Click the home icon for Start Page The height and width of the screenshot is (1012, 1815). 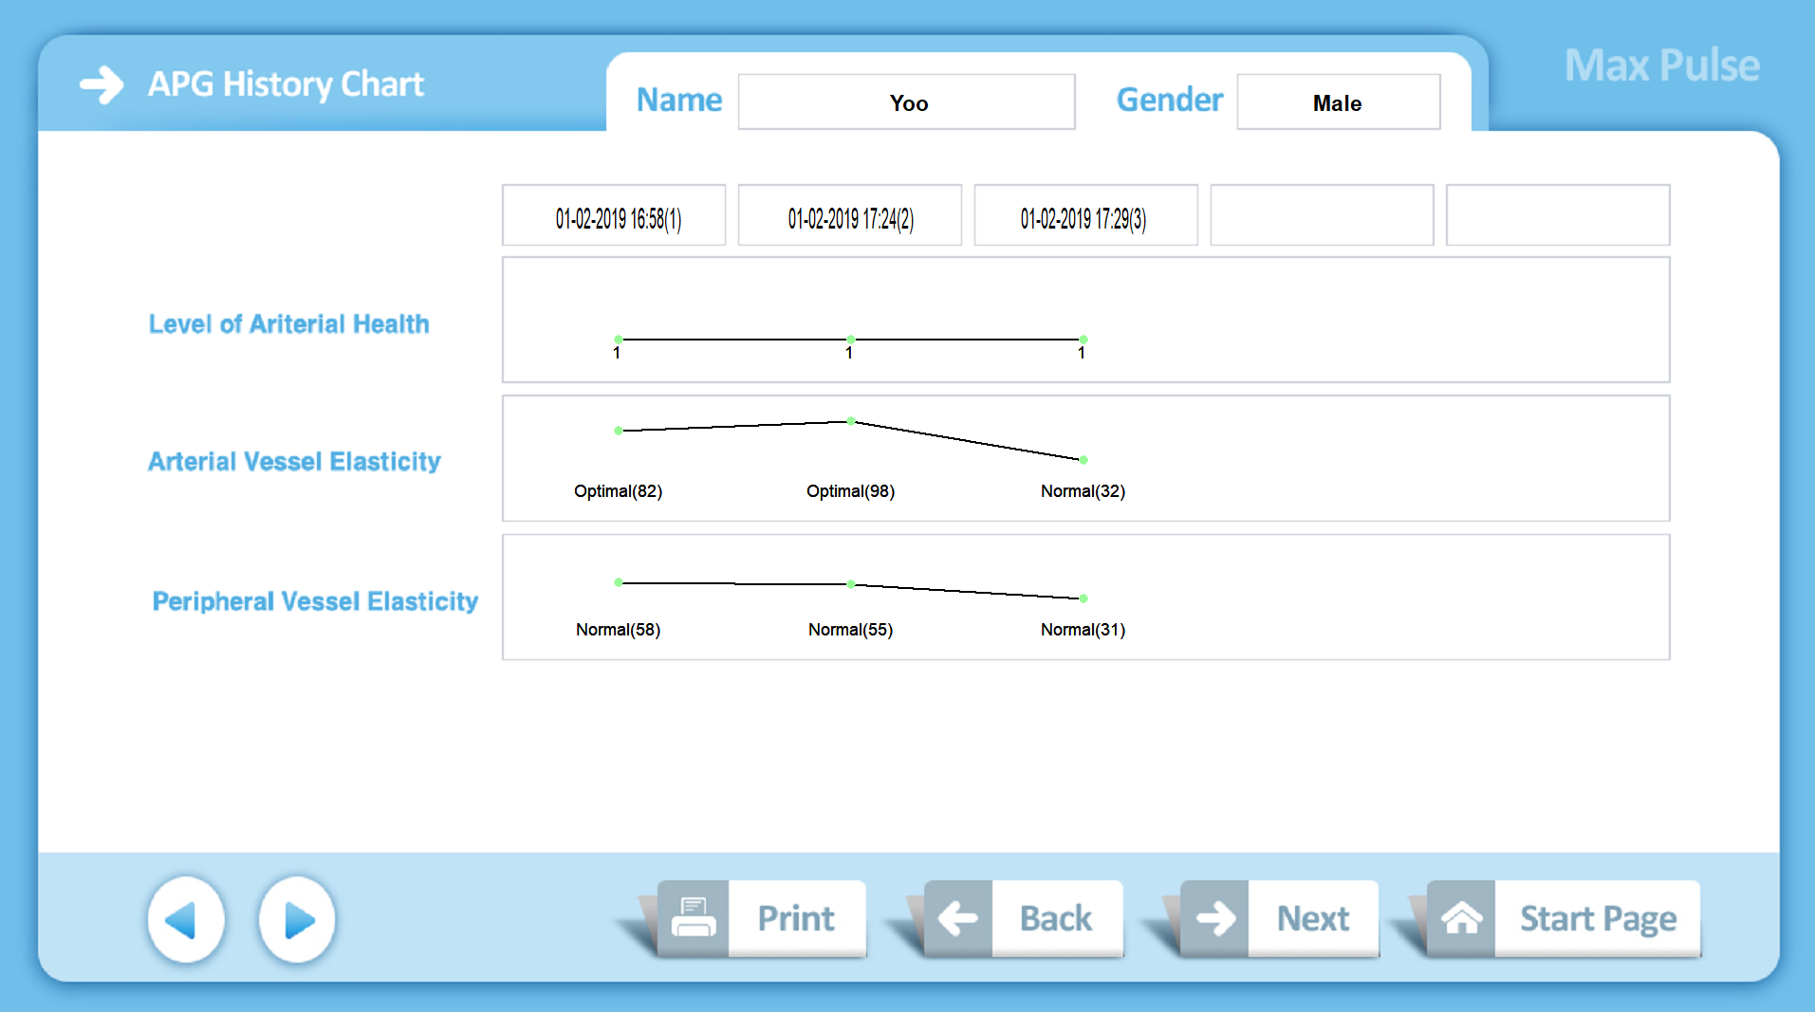[x=1461, y=918]
